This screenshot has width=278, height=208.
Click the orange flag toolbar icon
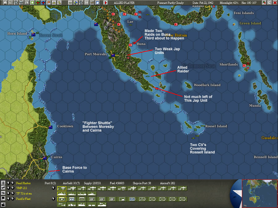(48, 3)
